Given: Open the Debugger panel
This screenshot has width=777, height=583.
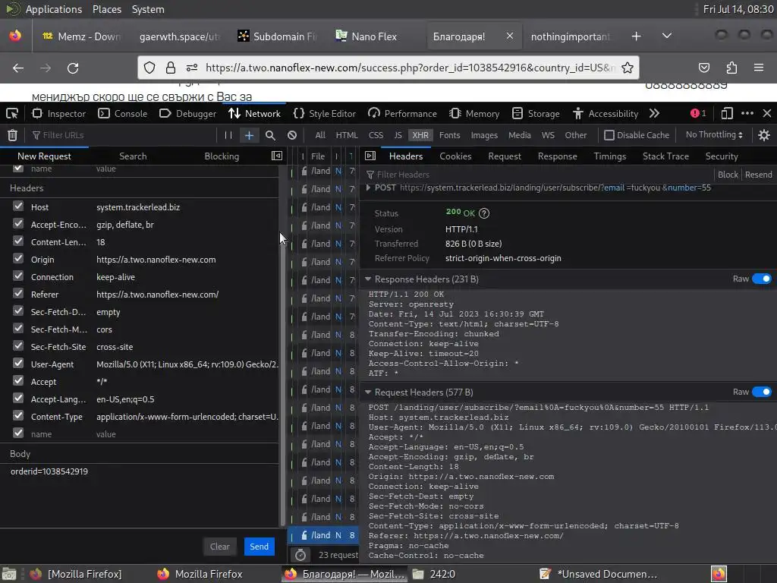Looking at the screenshot, I should (187, 114).
